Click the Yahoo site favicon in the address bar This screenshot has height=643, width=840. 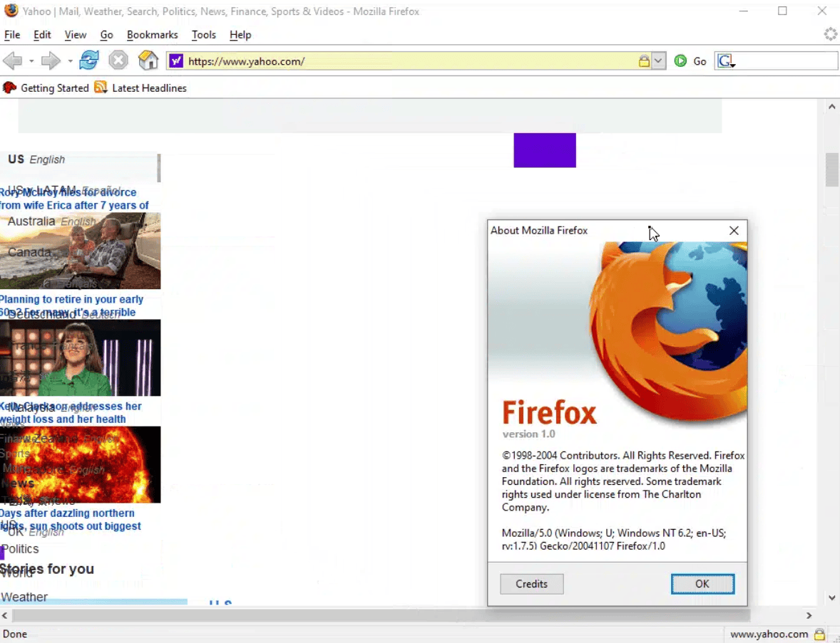pos(176,61)
